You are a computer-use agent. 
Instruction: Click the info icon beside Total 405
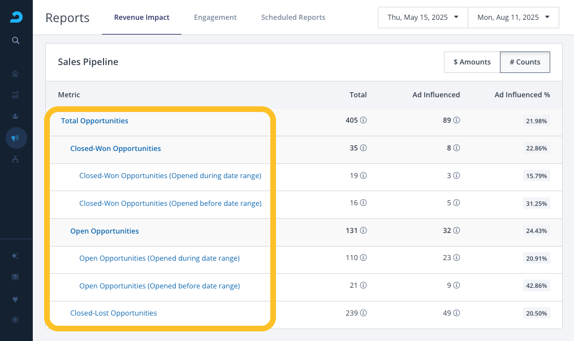pos(363,120)
